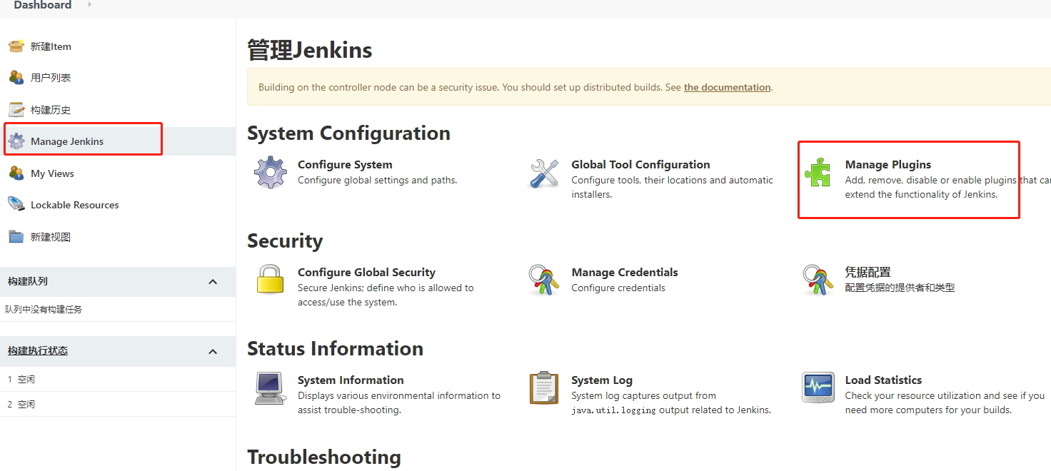The image size is (1051, 471).
Task: Click the System Configuration section heading
Action: click(x=348, y=133)
